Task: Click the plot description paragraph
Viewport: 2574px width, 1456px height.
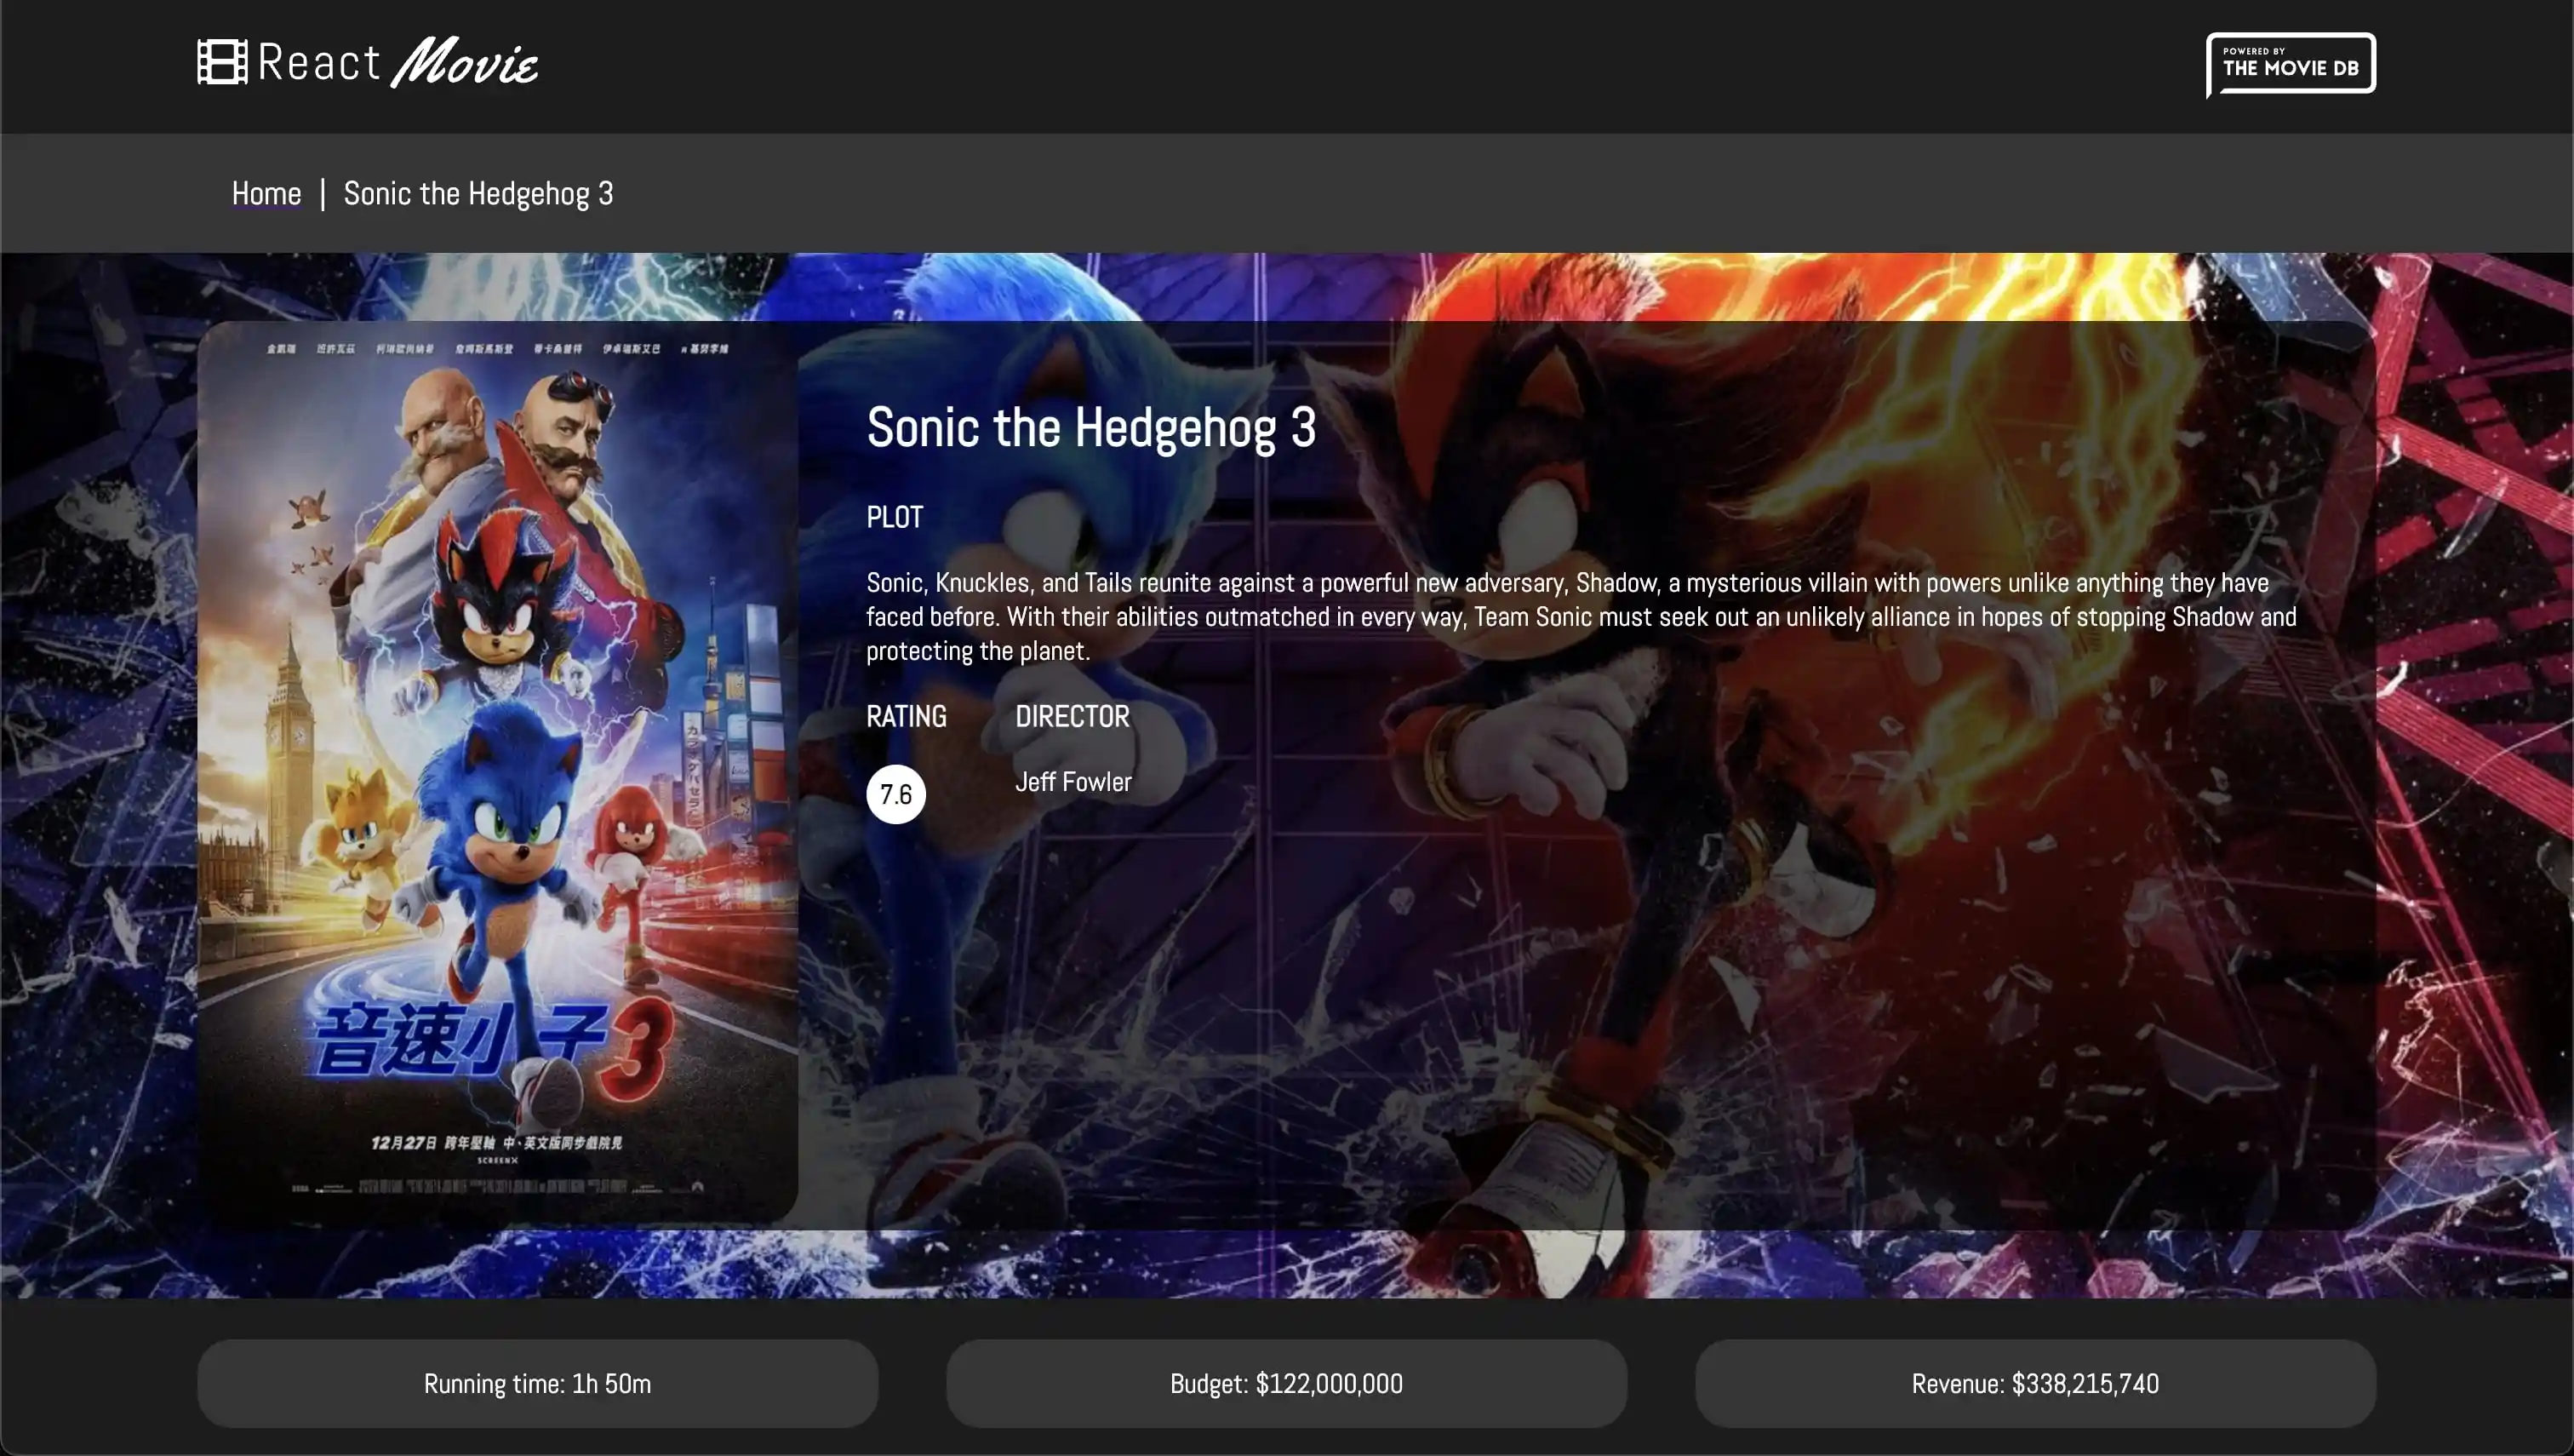Action: point(1580,616)
